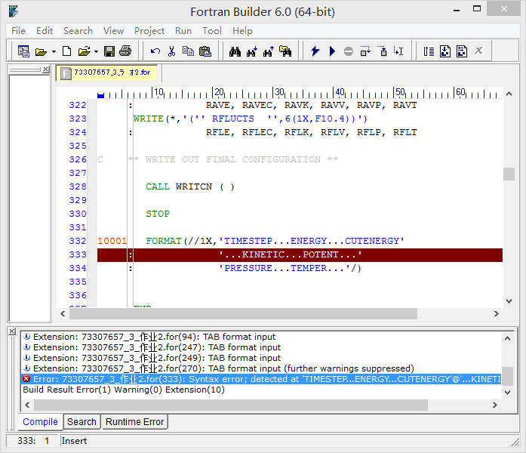Switch to the Runtime Error tab
The image size is (526, 453).
tap(135, 422)
